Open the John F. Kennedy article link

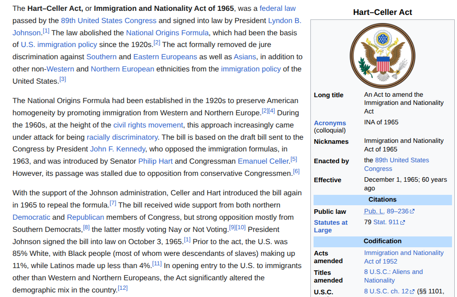tap(118, 149)
